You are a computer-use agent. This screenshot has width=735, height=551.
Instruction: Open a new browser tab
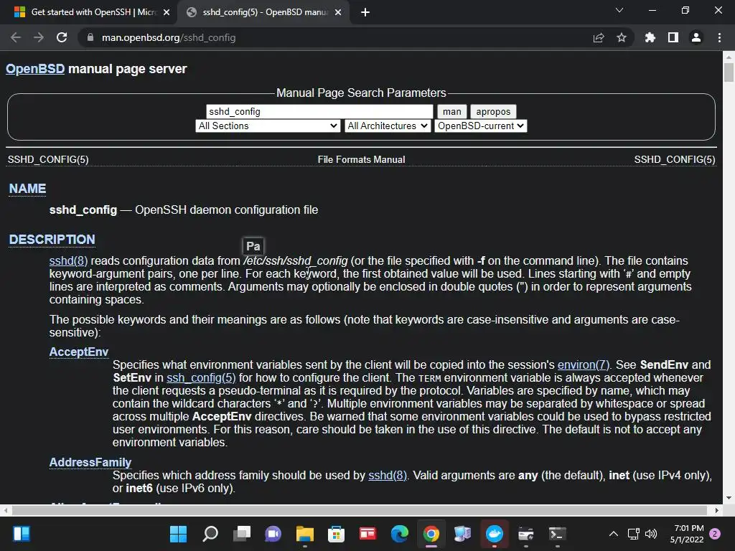coord(365,12)
